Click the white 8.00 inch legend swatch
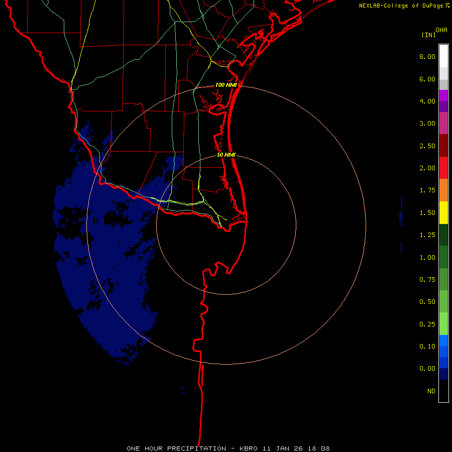 coord(443,56)
